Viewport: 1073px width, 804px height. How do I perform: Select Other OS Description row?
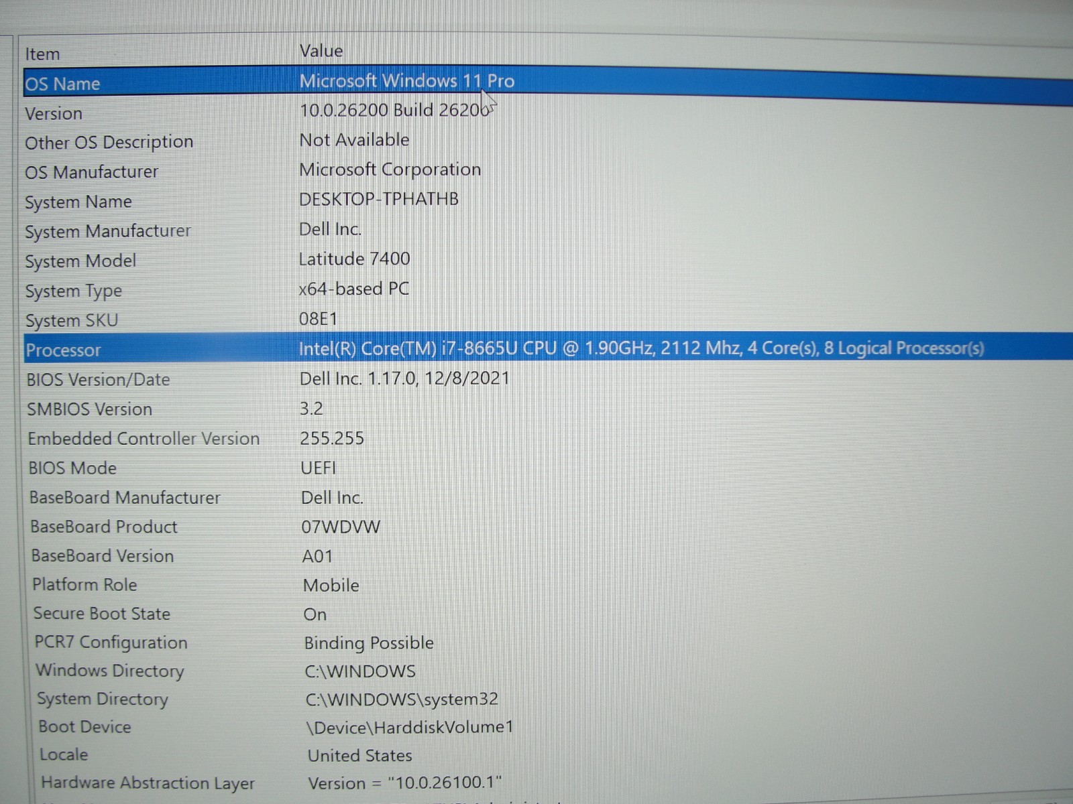click(x=109, y=143)
